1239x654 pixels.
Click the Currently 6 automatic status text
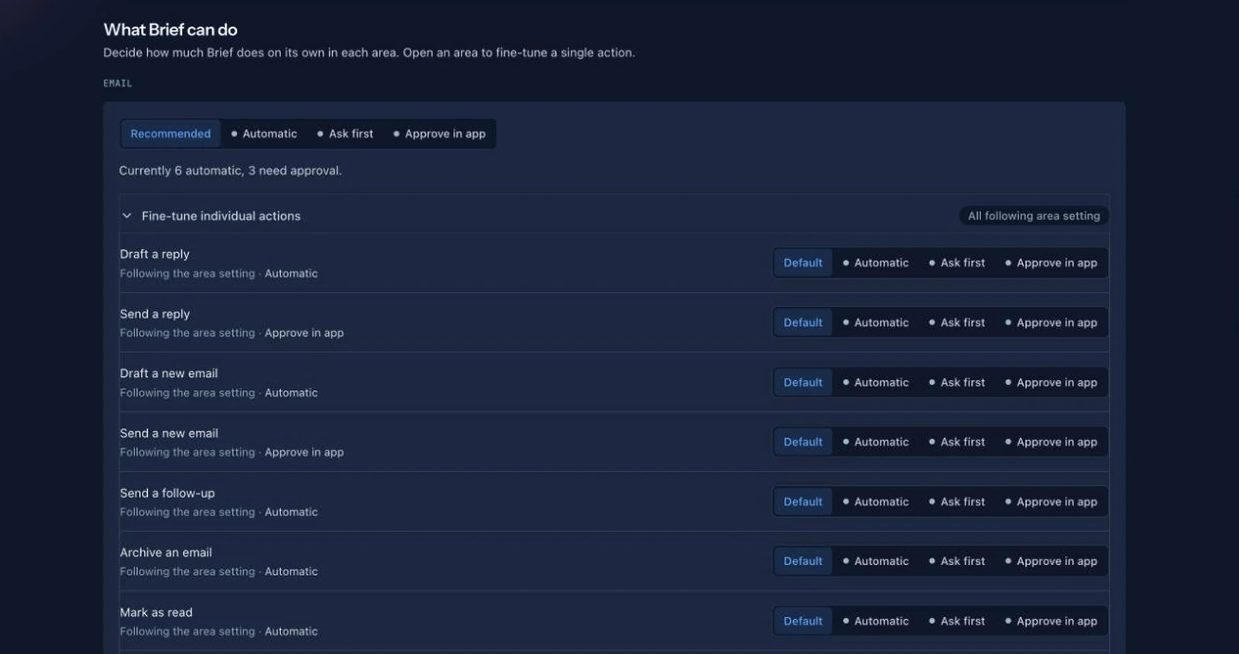tap(230, 170)
